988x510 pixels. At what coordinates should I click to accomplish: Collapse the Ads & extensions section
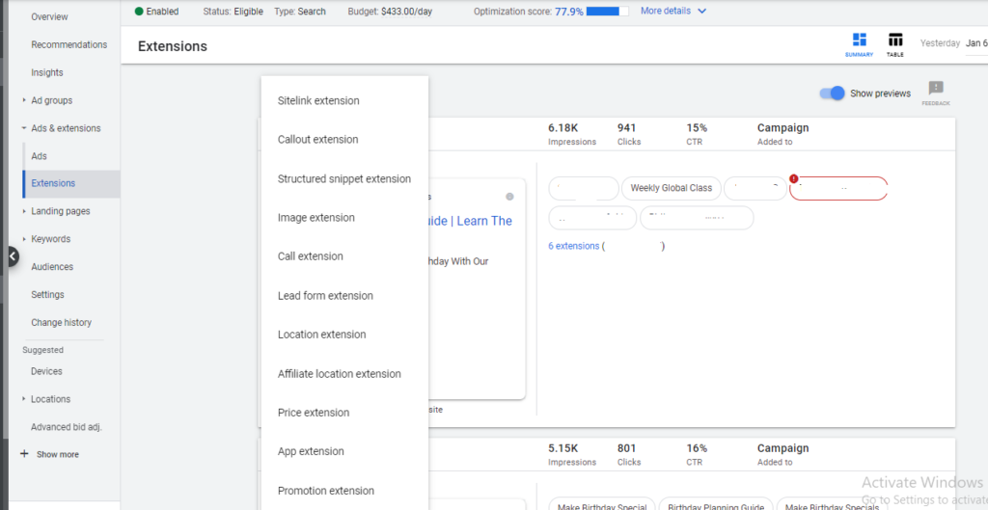[24, 128]
